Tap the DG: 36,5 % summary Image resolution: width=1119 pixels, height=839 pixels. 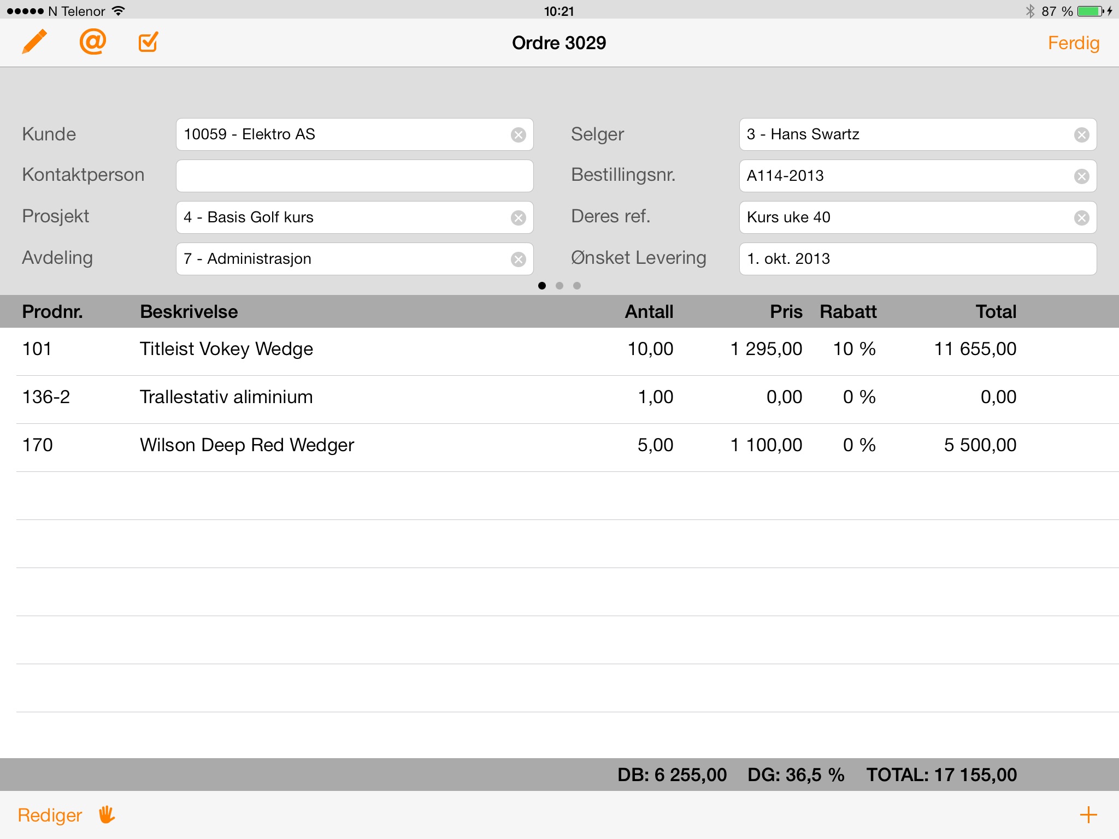796,775
